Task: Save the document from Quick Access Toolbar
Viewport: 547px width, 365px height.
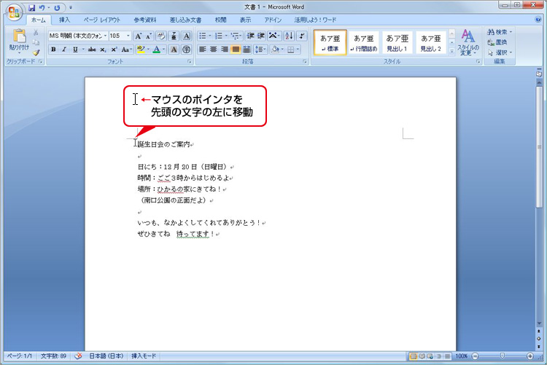Action: pos(32,7)
